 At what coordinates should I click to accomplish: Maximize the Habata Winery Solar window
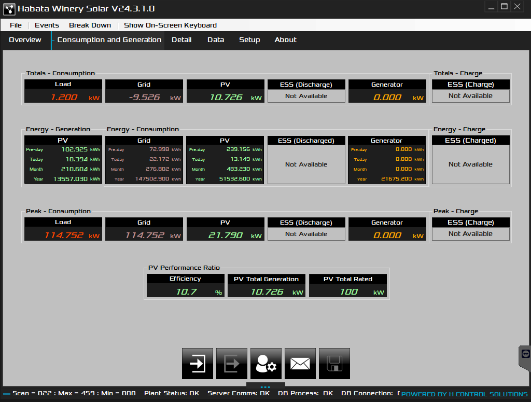pyautogui.click(x=504, y=7)
